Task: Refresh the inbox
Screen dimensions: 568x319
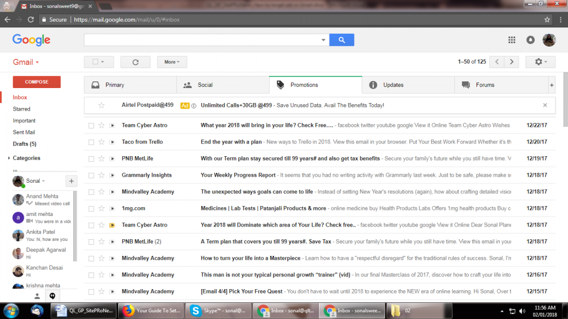Action: 135,62
